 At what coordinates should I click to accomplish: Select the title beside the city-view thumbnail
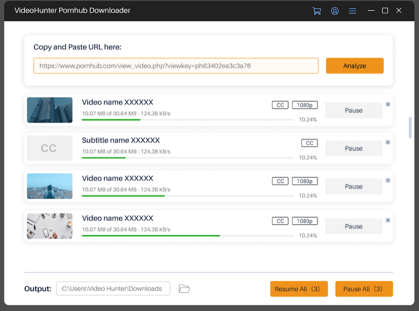tap(117, 178)
